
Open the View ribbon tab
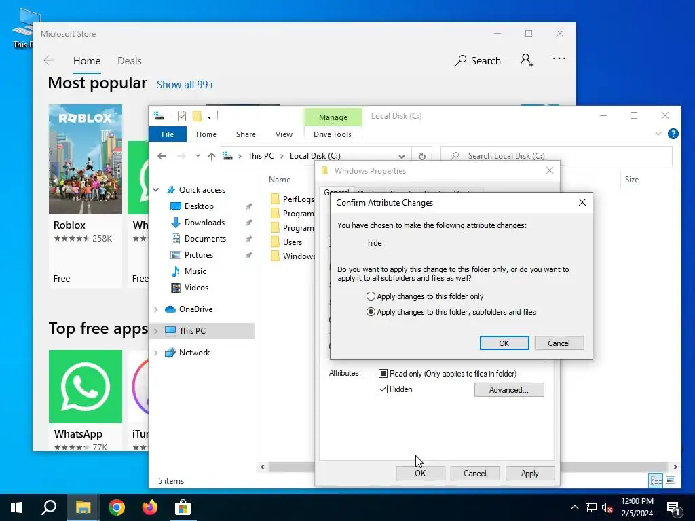pos(284,134)
